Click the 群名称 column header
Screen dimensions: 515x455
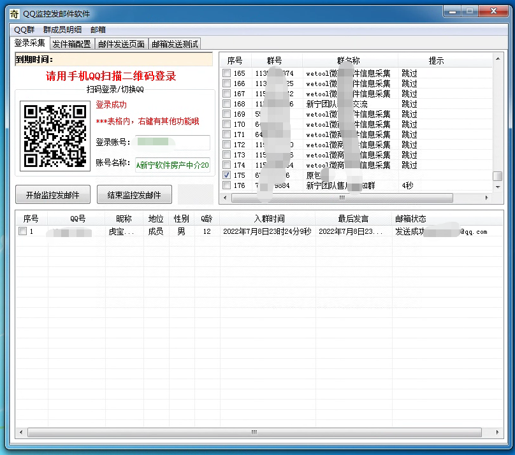pyautogui.click(x=350, y=61)
